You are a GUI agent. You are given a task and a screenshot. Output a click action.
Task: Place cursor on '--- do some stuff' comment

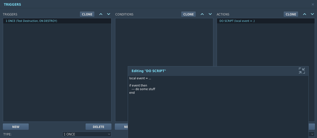[143, 89]
